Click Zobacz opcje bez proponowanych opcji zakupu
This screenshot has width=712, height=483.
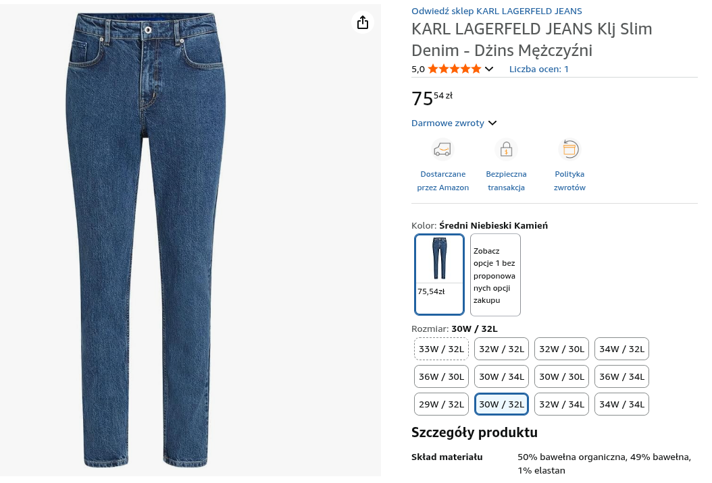(x=495, y=275)
